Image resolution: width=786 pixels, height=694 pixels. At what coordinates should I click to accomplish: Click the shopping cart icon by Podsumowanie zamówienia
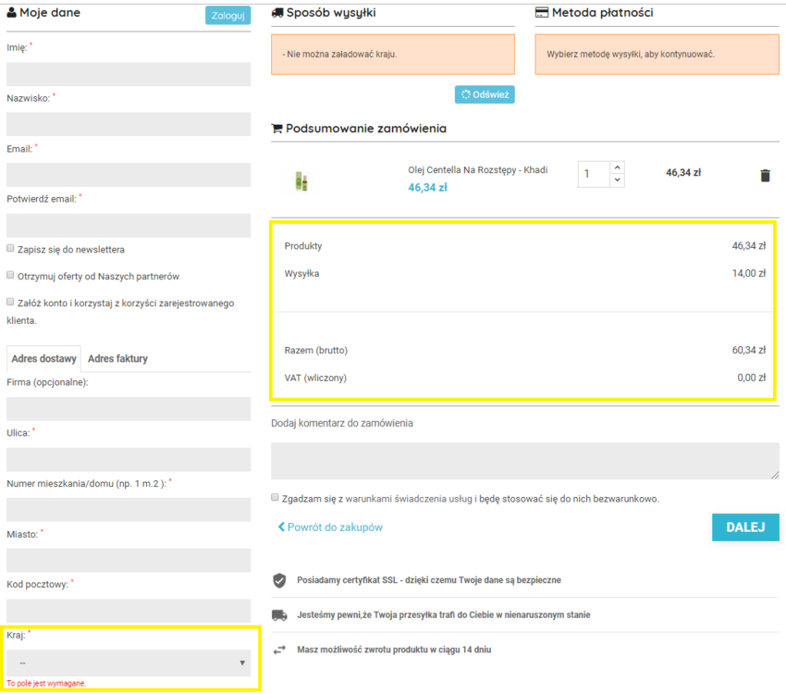[276, 129]
